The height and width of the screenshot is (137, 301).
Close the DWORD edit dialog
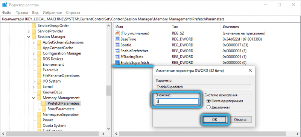[x=250, y=71]
